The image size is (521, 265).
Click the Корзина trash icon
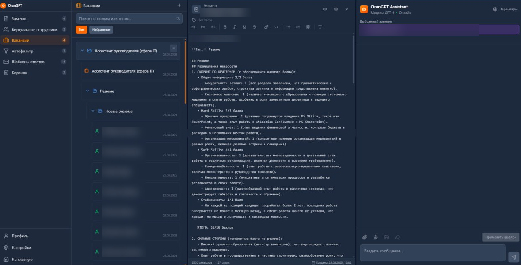point(6,73)
